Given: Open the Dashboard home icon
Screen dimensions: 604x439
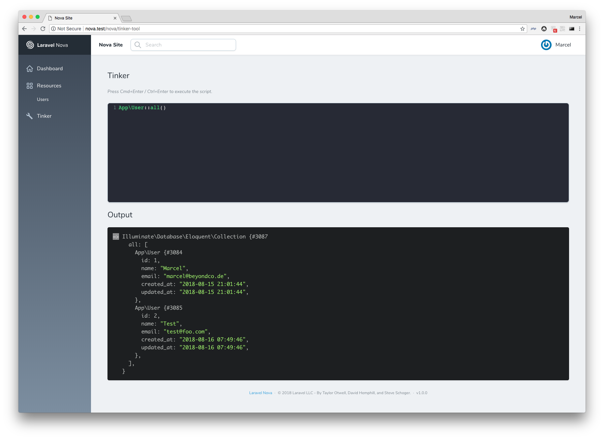Looking at the screenshot, I should [30, 69].
